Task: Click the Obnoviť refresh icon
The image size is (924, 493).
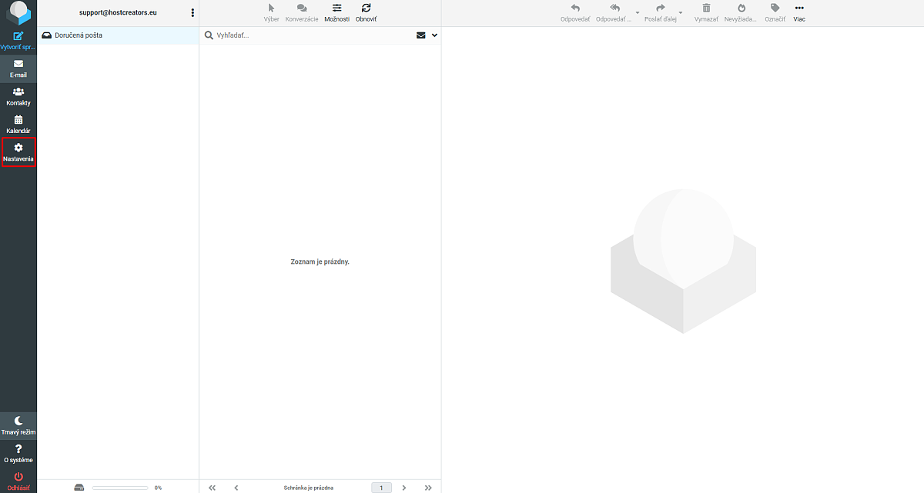Action: pos(366,8)
